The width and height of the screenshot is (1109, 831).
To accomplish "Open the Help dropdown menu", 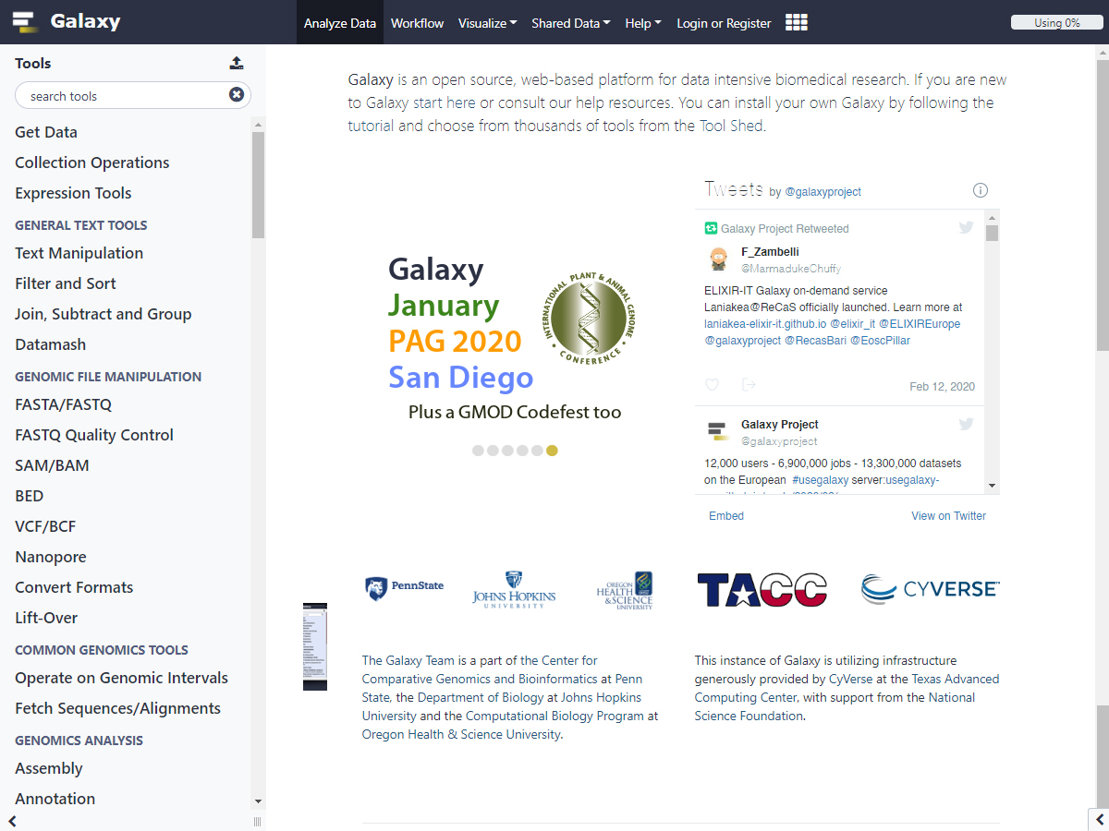I will pyautogui.click(x=642, y=23).
